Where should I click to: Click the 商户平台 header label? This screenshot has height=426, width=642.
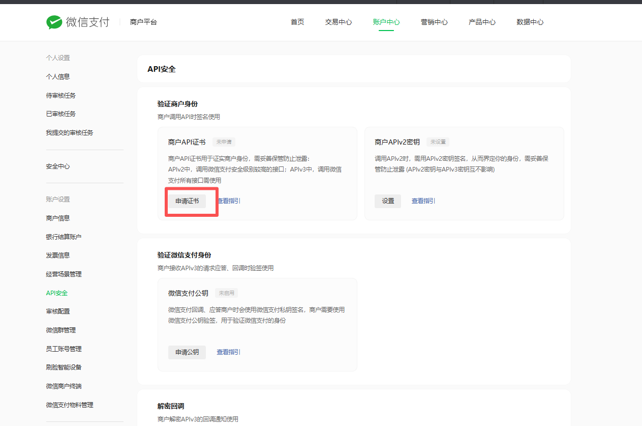[x=143, y=22]
